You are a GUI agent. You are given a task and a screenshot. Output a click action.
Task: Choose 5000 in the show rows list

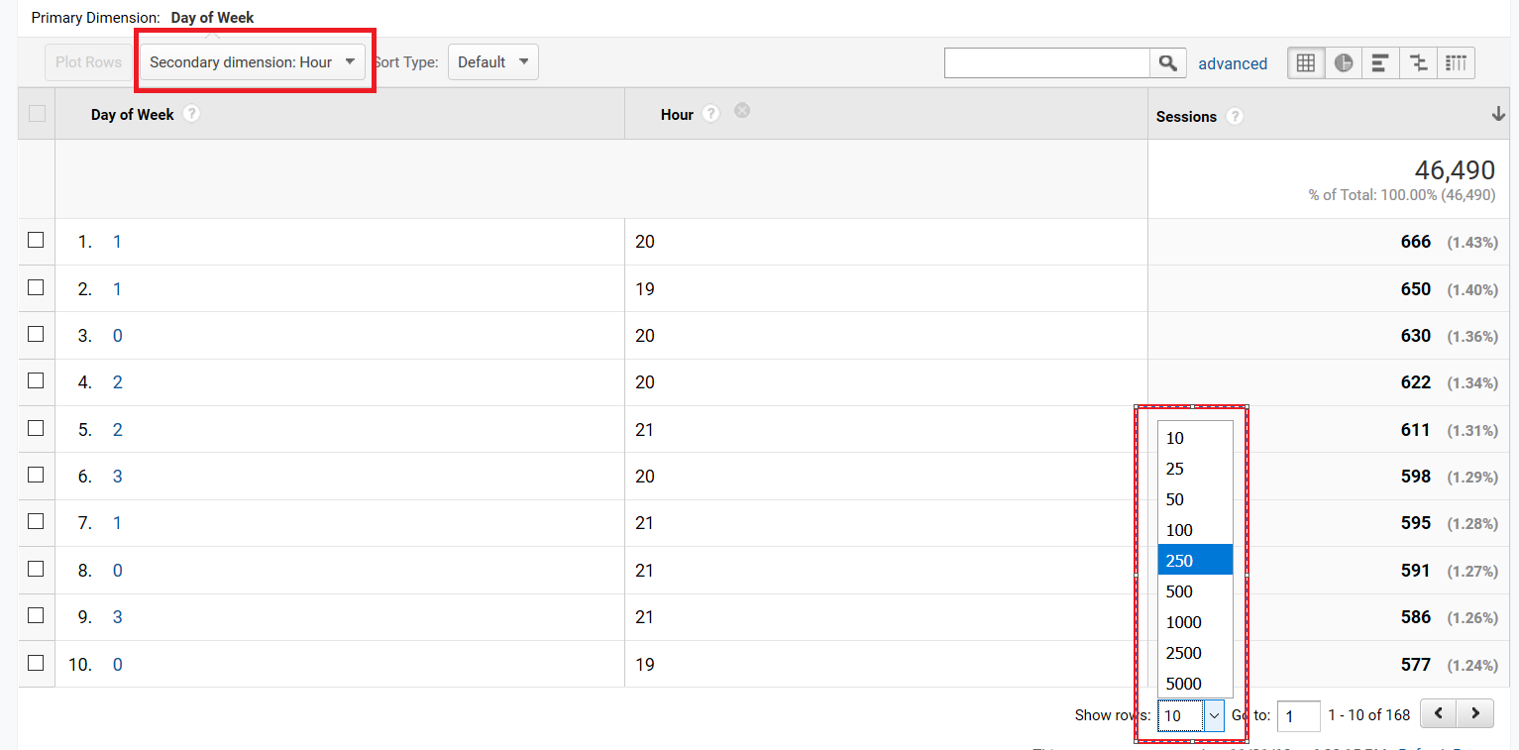point(1194,684)
